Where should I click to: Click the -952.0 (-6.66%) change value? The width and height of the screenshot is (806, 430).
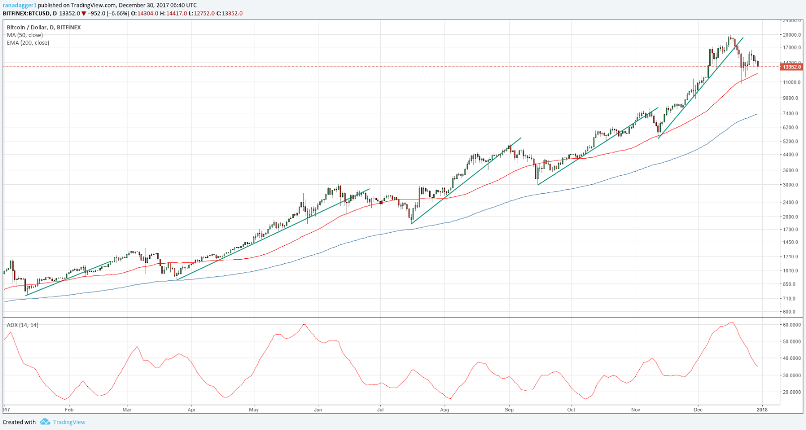pyautogui.click(x=108, y=14)
